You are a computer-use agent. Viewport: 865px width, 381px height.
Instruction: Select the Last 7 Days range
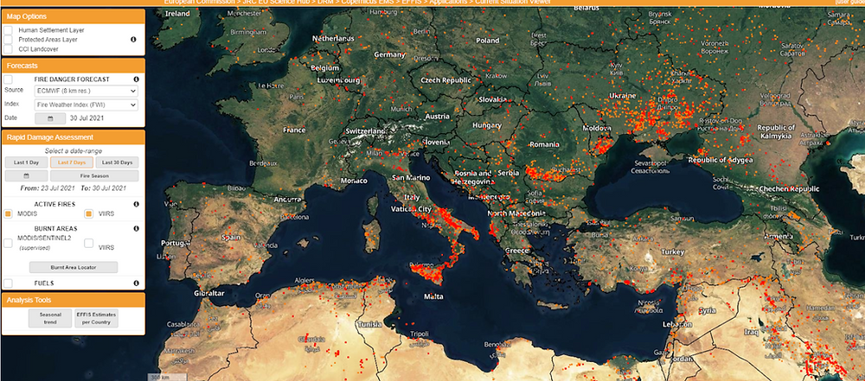click(x=72, y=162)
